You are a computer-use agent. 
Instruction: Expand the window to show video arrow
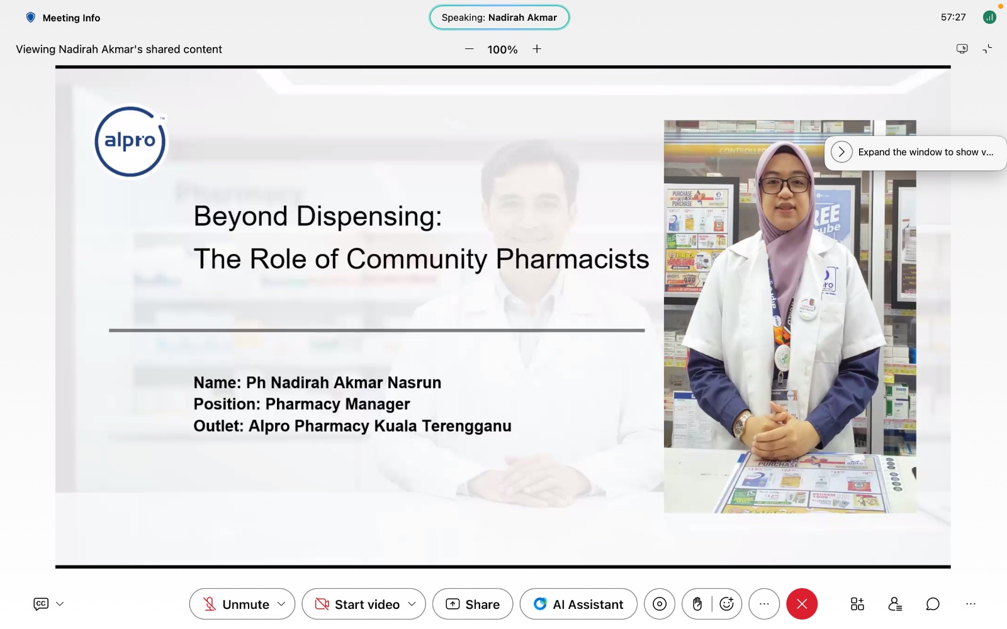(841, 152)
